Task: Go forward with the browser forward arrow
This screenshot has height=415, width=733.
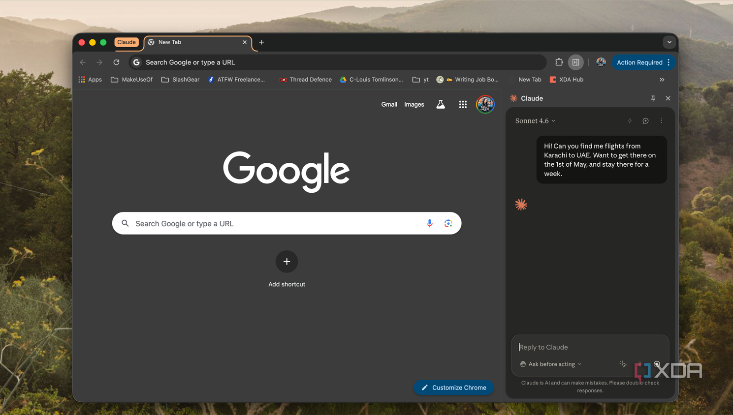Action: coord(99,62)
